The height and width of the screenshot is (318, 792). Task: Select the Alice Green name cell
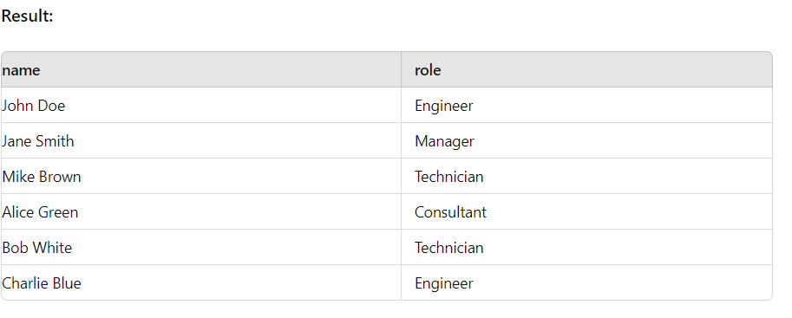[201, 211]
